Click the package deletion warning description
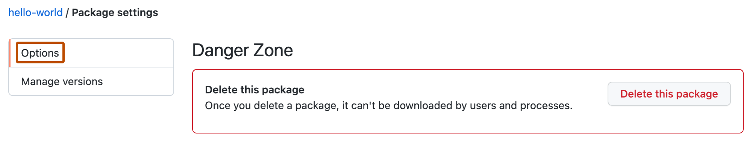 click(x=388, y=106)
